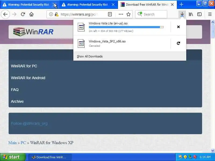Screen dimensions: 215x161
Task: Click the insecure connection padlock icon
Action: coord(56,14)
